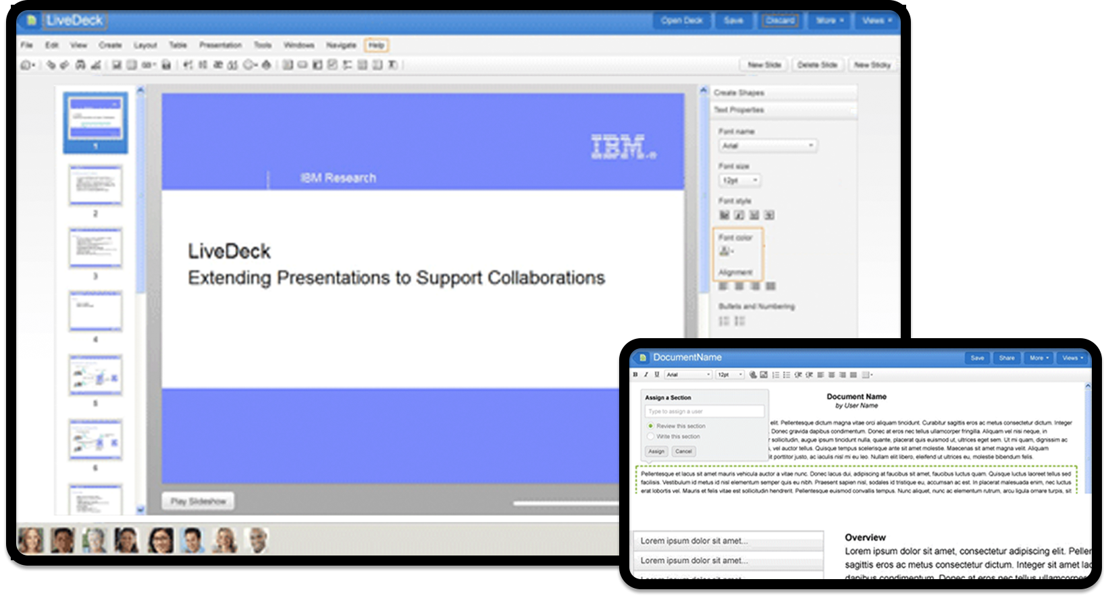
Task: Open More dropdown in LiveDeck title bar
Action: [829, 20]
